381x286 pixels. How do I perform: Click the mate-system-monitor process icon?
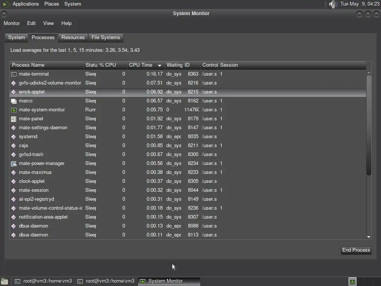[14, 110]
